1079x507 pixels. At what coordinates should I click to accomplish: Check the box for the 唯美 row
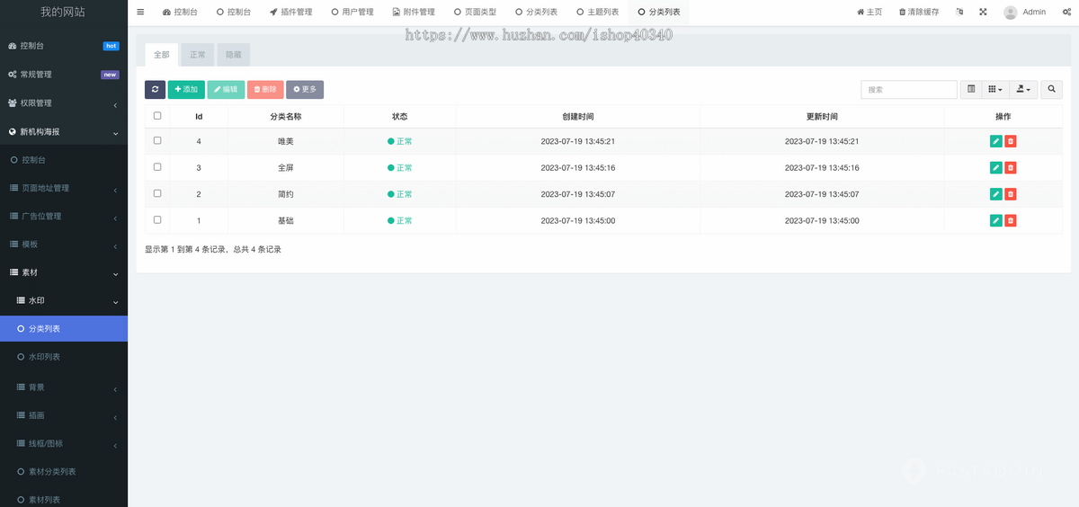[157, 140]
